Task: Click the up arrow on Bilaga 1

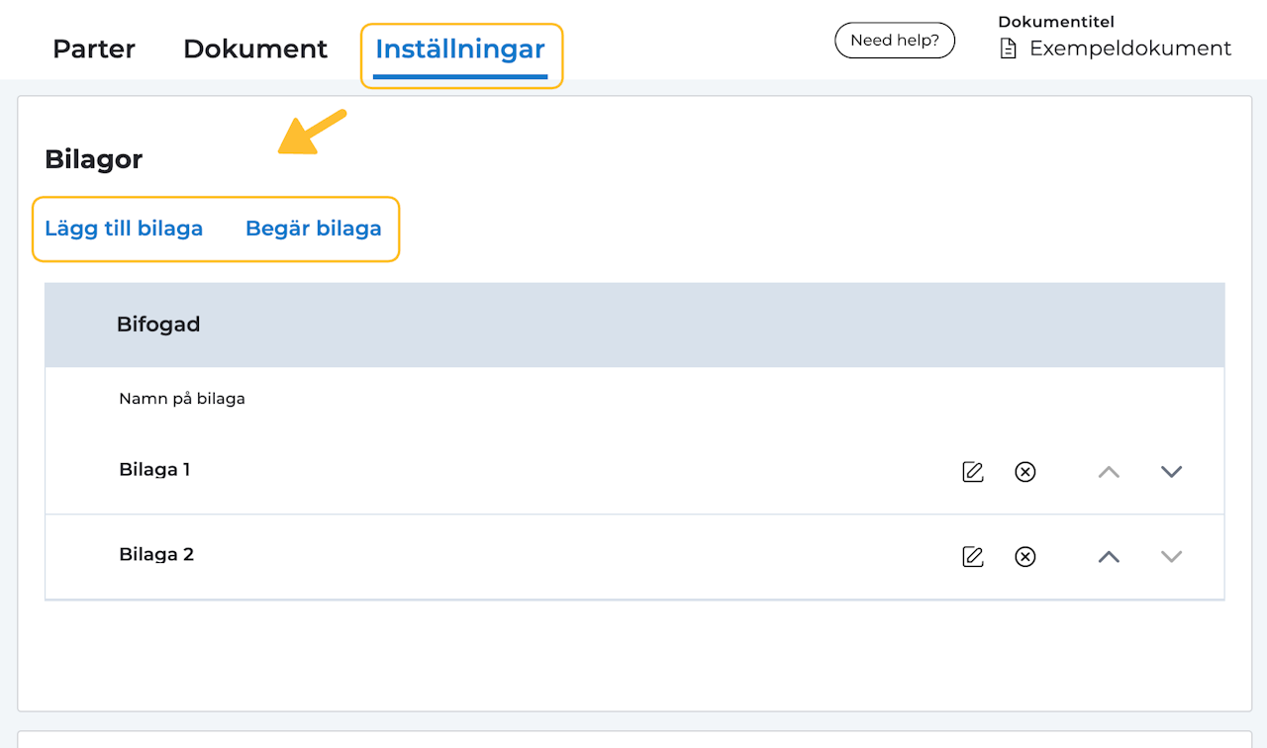Action: coord(1109,472)
